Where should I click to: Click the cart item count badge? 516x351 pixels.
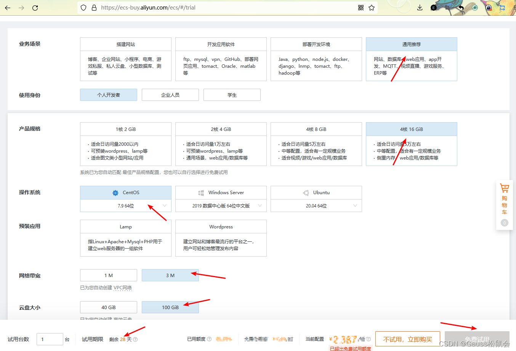(505, 223)
